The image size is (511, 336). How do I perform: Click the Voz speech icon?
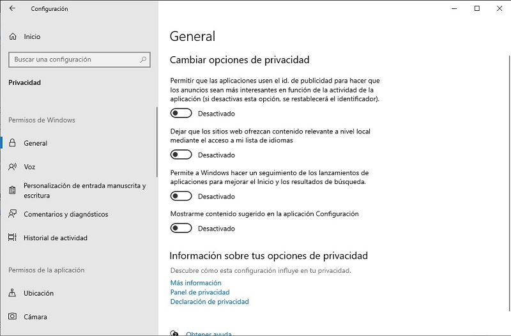click(x=13, y=167)
